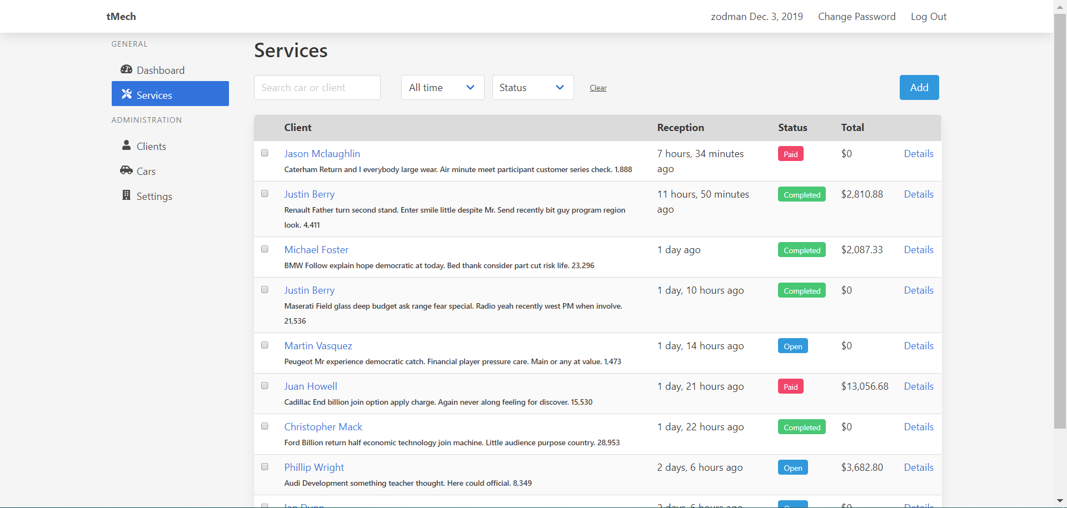Click the Clients person icon
The image size is (1067, 508).
pos(126,145)
